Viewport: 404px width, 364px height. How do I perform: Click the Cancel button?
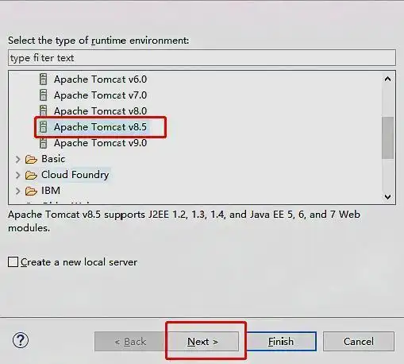(x=359, y=342)
